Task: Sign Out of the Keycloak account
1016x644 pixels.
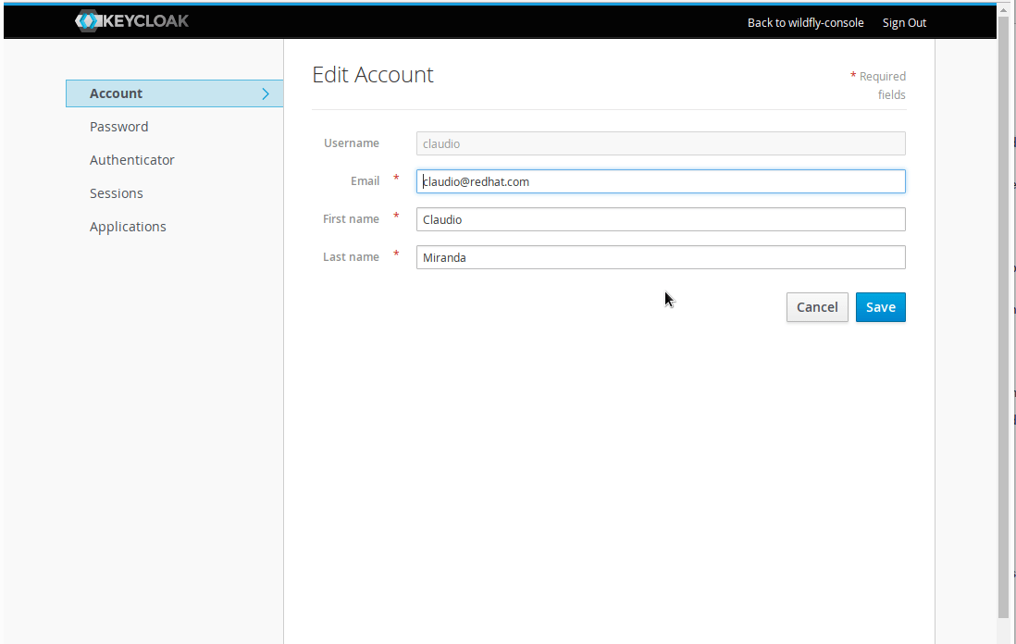Action: coord(904,22)
